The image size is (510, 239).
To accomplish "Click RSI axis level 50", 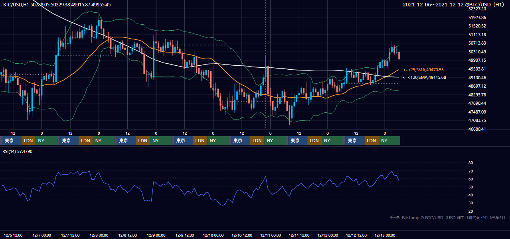I will click(x=470, y=187).
